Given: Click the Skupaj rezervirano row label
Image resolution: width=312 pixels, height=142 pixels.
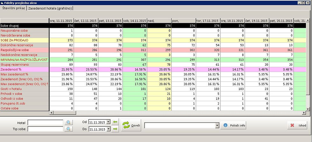Looking at the screenshot, I should [x=25, y=64].
